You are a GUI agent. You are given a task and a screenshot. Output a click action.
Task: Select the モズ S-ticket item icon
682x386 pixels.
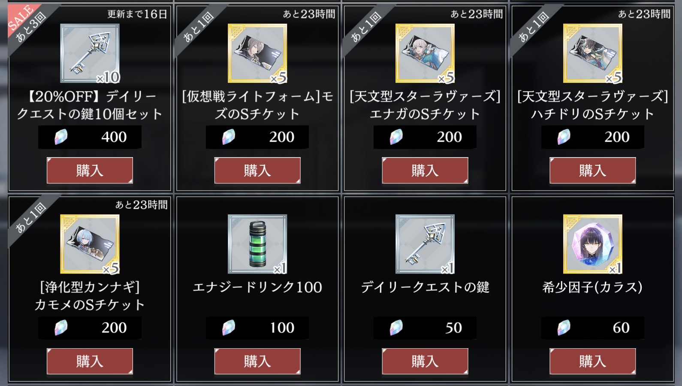click(x=257, y=53)
